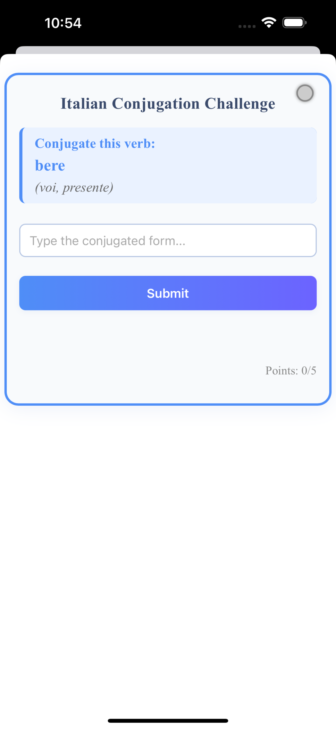Tap the battery indicator icon
This screenshot has height=729, width=336.
coord(294,23)
